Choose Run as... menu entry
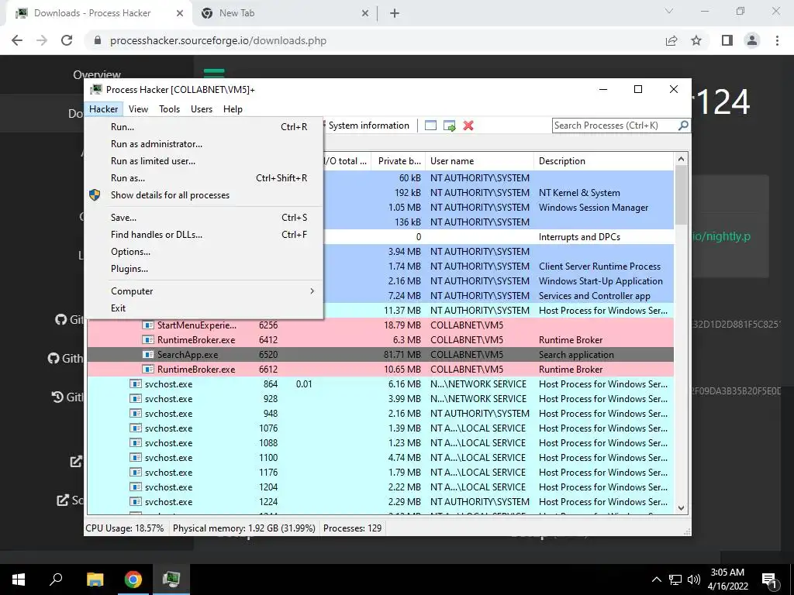The width and height of the screenshot is (794, 595). point(205,178)
